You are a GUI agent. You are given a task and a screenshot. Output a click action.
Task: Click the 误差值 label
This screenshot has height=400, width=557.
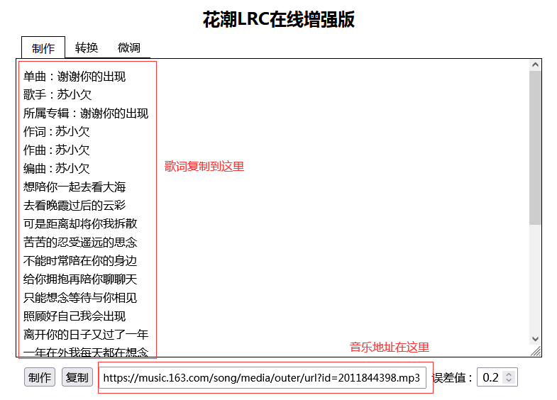(452, 377)
